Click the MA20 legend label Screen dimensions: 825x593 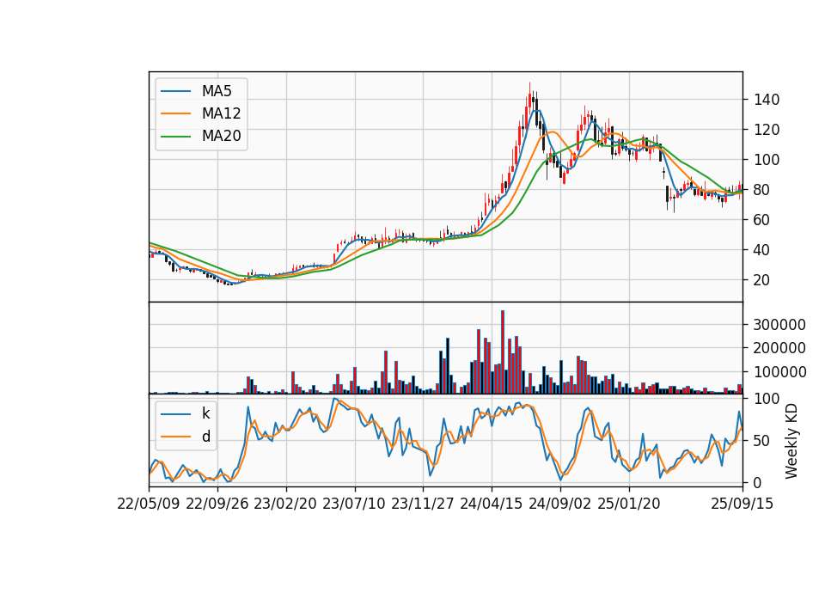point(221,136)
